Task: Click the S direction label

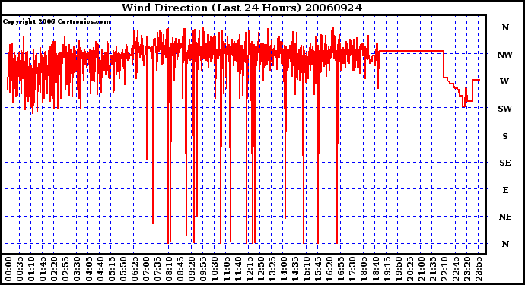Action: (x=505, y=136)
